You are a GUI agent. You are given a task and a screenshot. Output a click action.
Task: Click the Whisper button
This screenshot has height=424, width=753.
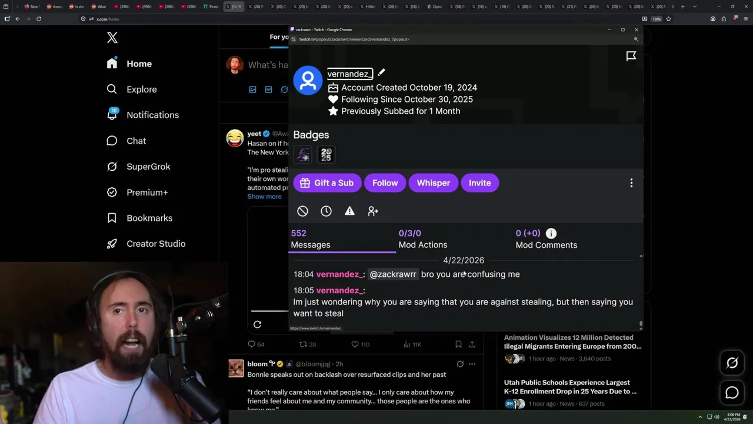(434, 183)
